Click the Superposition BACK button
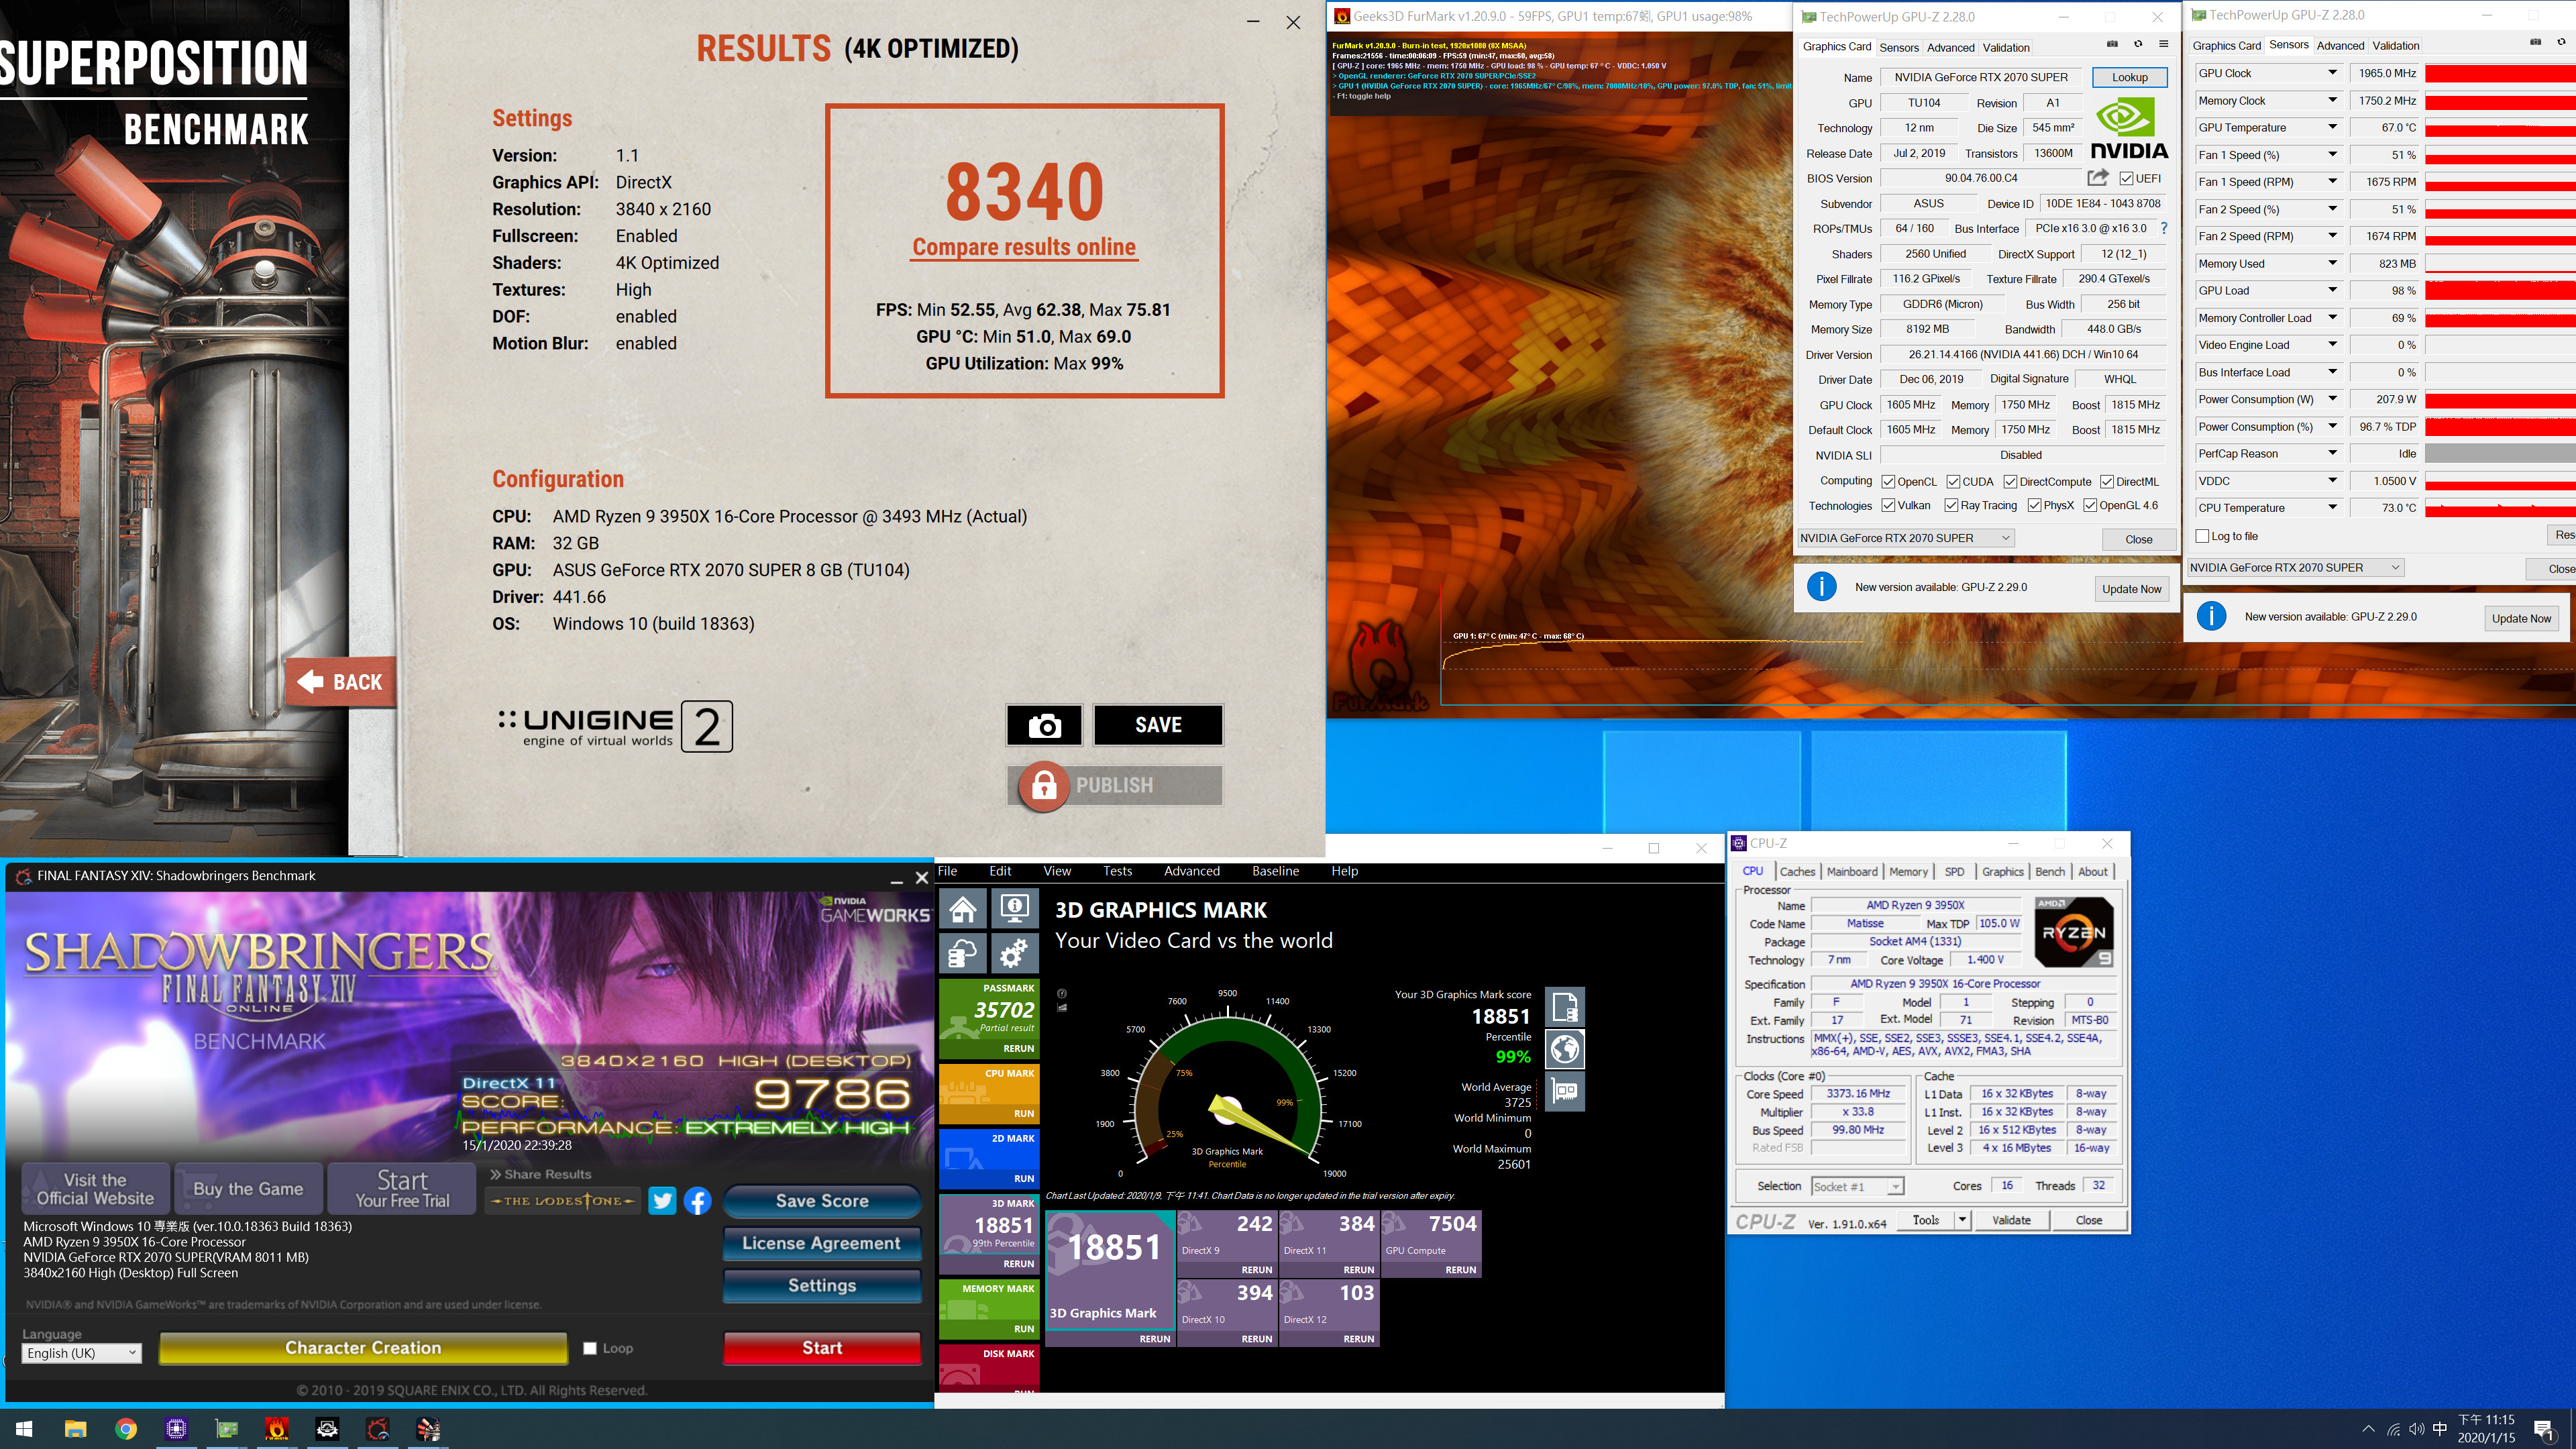2576x1449 pixels. click(x=341, y=682)
